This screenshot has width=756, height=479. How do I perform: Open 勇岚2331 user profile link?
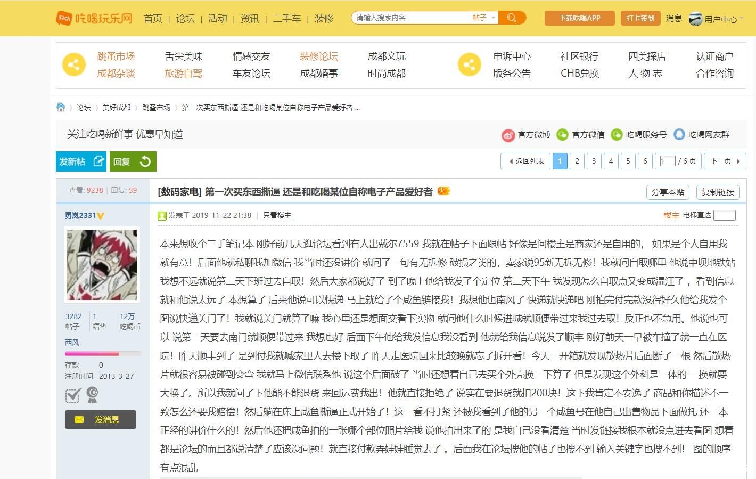[x=80, y=216]
